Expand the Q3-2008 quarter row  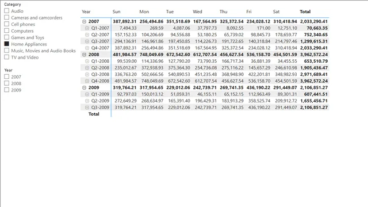click(x=87, y=74)
